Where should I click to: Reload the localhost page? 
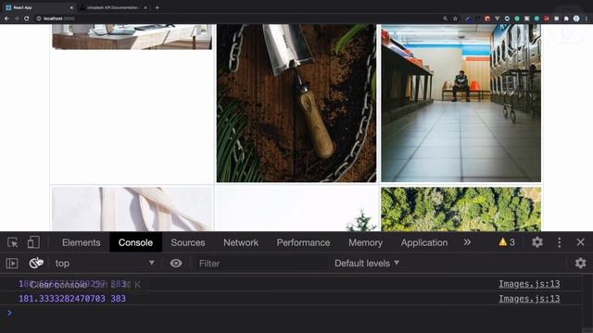(27, 18)
